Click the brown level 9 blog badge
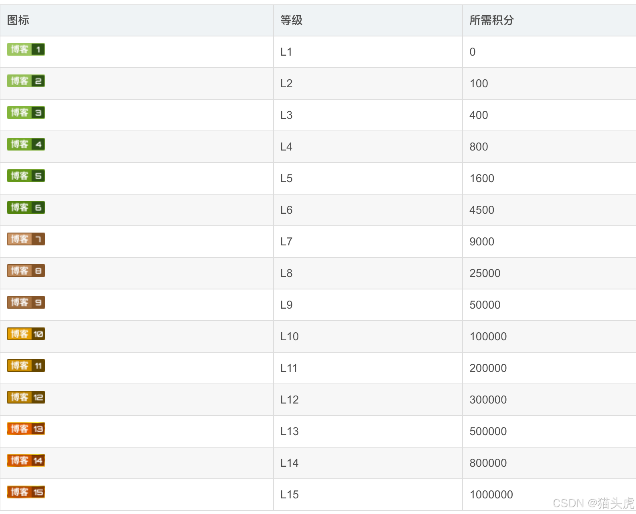This screenshot has height=514, width=636. tap(26, 302)
